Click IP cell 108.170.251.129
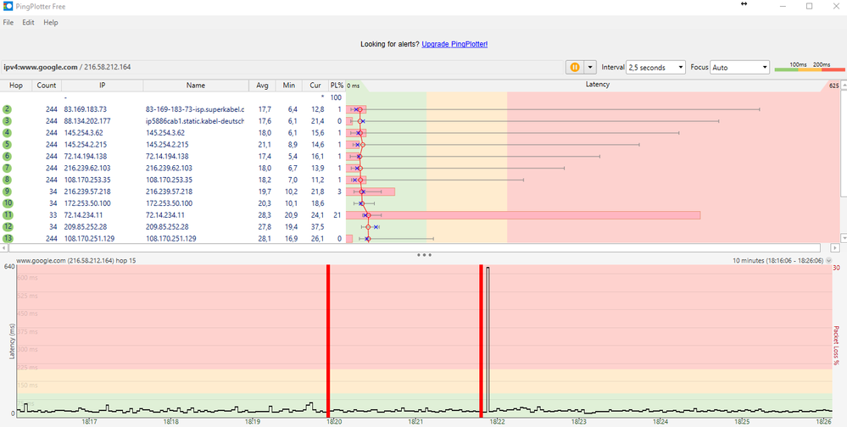Image resolution: width=847 pixels, height=427 pixels. [89, 238]
